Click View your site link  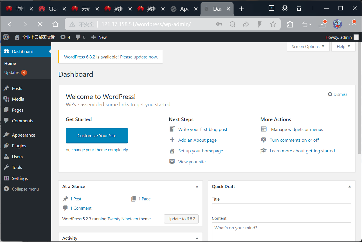point(192,162)
